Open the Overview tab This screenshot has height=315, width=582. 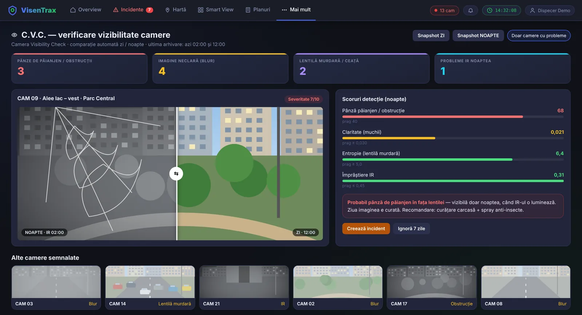click(86, 10)
